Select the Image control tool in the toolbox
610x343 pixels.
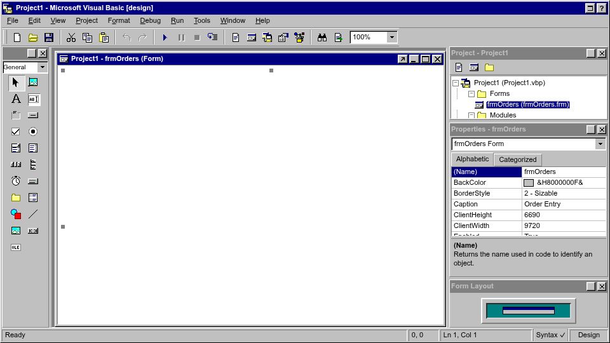coord(15,231)
